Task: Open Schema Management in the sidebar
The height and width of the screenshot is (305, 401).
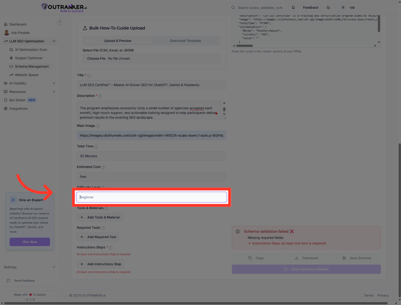Action: tap(30, 67)
